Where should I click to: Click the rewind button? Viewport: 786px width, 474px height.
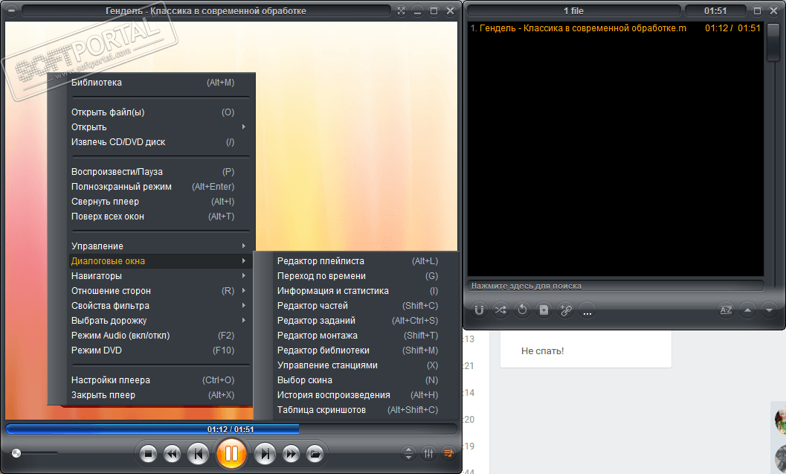pyautogui.click(x=172, y=454)
